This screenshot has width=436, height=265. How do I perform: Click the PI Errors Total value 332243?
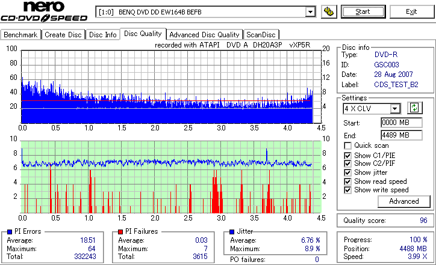pyautogui.click(x=85, y=257)
